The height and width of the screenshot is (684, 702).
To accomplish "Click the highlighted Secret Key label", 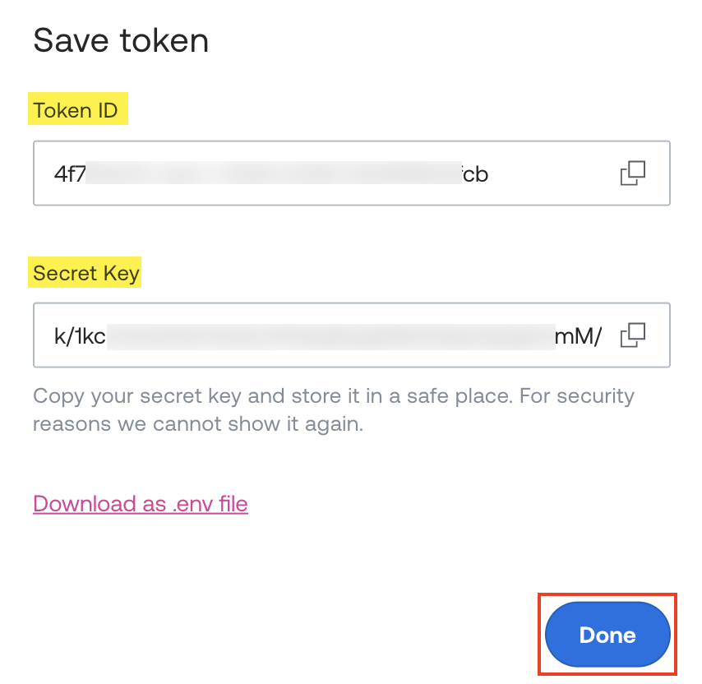I will [x=84, y=272].
